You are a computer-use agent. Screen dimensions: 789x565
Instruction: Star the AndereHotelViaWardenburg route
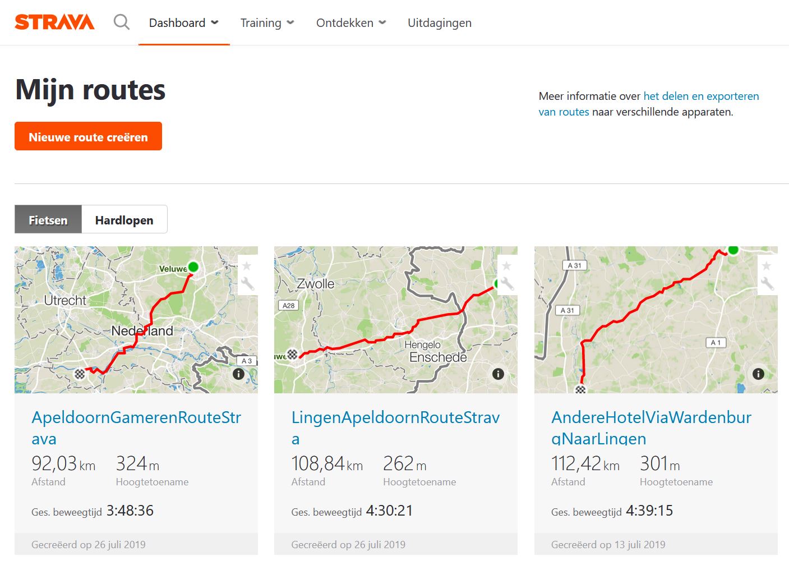[767, 266]
